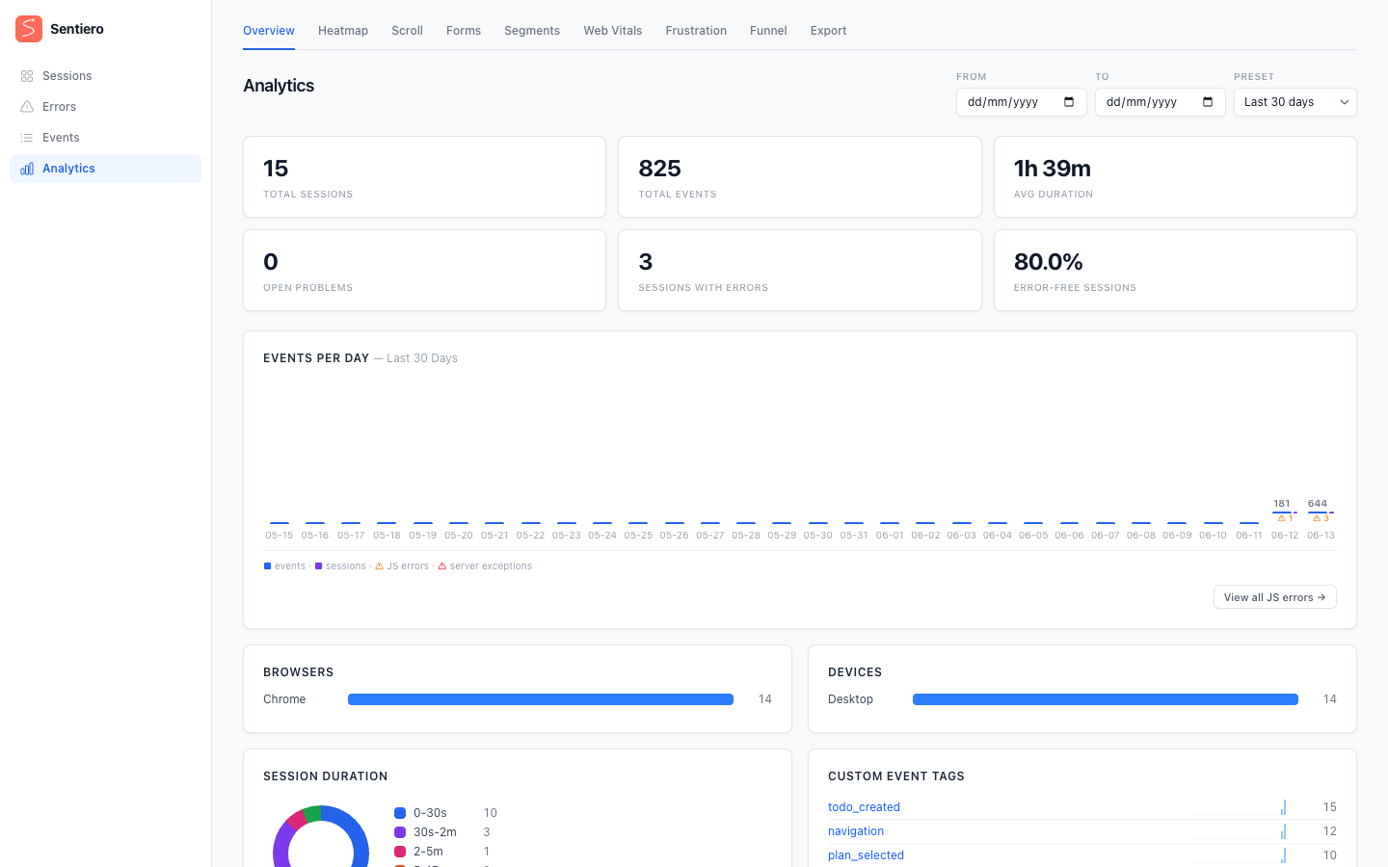1388x867 pixels.
Task: Click the Sessions grid icon in sidebar
Action: (27, 76)
